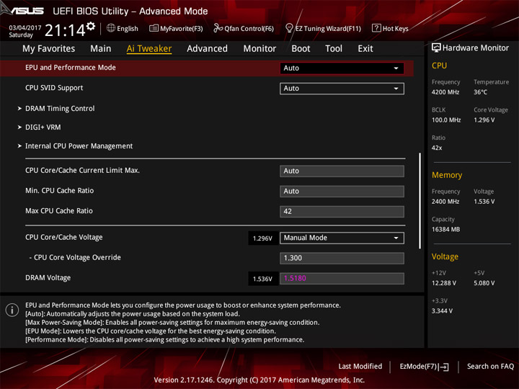Click +5V reading 5.080 V
Viewport: 519px width, 389px height.
click(484, 283)
